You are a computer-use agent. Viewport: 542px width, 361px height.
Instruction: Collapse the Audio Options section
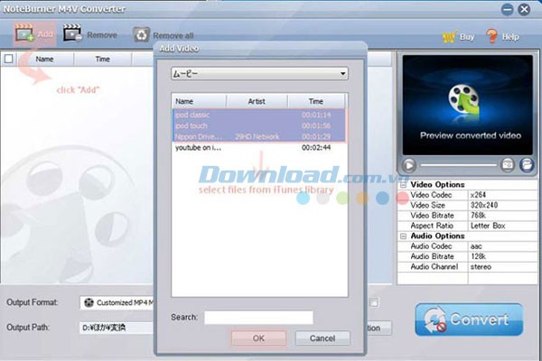pyautogui.click(x=402, y=236)
